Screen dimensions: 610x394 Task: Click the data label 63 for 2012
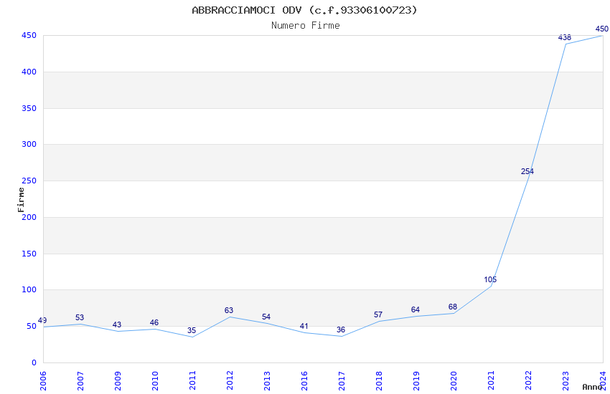pyautogui.click(x=229, y=310)
